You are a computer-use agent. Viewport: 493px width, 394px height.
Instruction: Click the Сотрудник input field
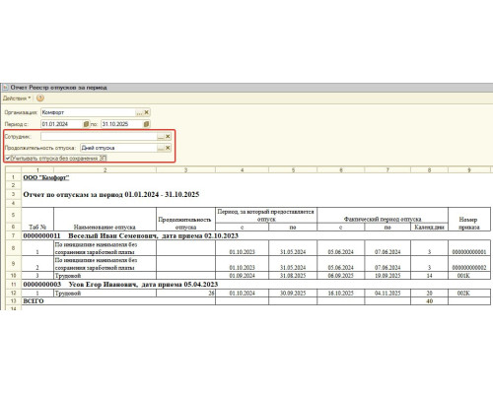click(99, 136)
